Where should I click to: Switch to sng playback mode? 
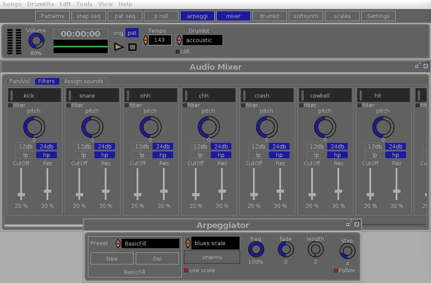118,33
